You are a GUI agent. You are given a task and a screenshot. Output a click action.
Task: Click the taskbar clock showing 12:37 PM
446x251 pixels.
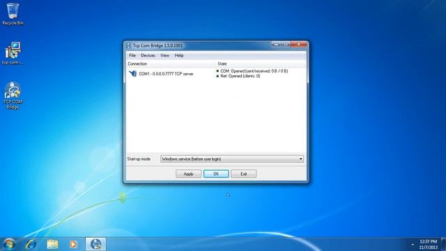tap(428, 245)
